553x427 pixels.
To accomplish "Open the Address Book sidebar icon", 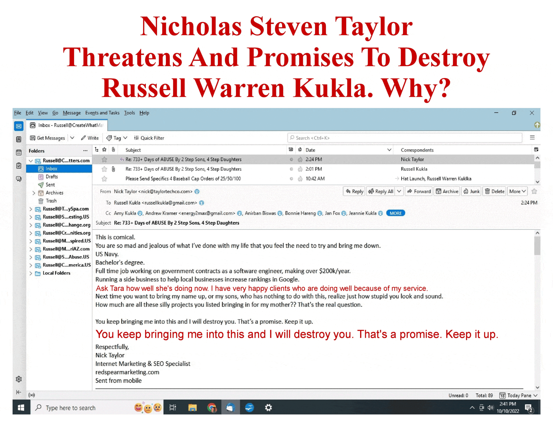I will 19,139.
